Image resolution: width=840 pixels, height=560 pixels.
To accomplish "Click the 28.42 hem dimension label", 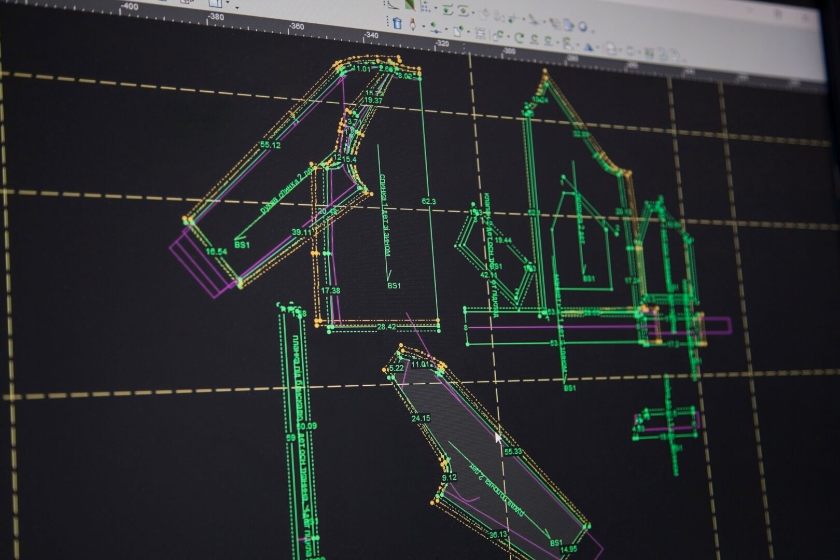I will [386, 327].
